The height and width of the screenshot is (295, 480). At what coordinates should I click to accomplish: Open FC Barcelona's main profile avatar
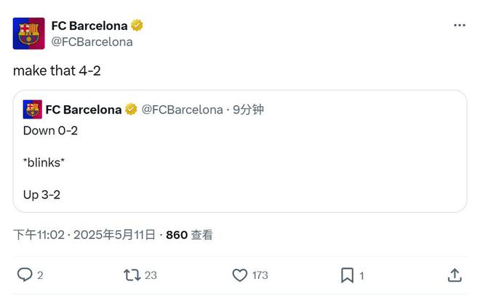point(29,33)
